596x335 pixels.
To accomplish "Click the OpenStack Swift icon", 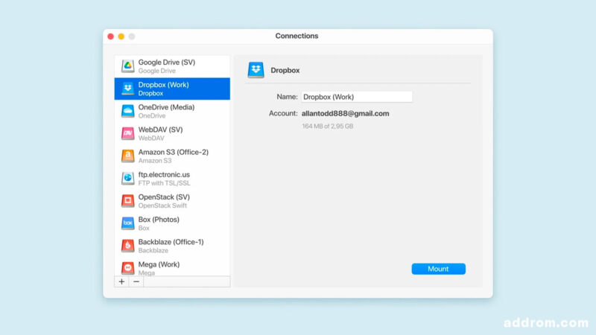I will pyautogui.click(x=127, y=200).
